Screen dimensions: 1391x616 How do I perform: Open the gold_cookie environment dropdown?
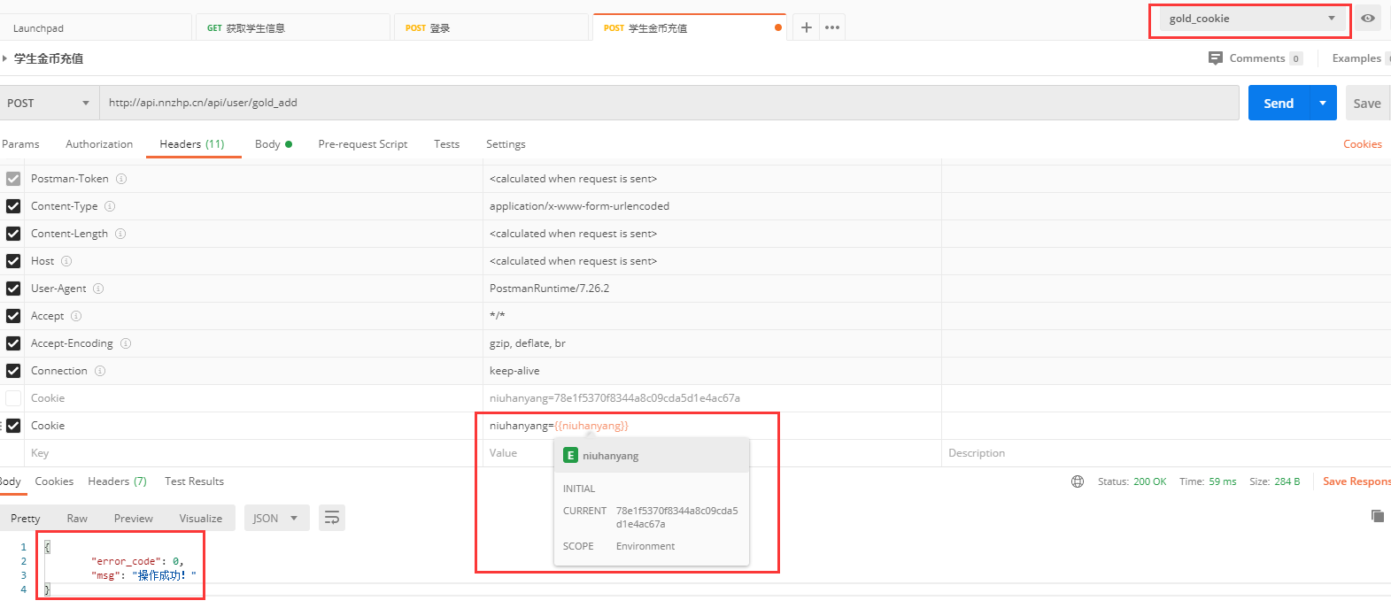[x=1252, y=19]
